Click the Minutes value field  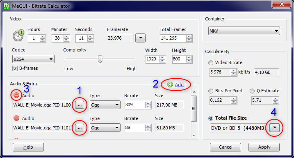[x=57, y=38]
